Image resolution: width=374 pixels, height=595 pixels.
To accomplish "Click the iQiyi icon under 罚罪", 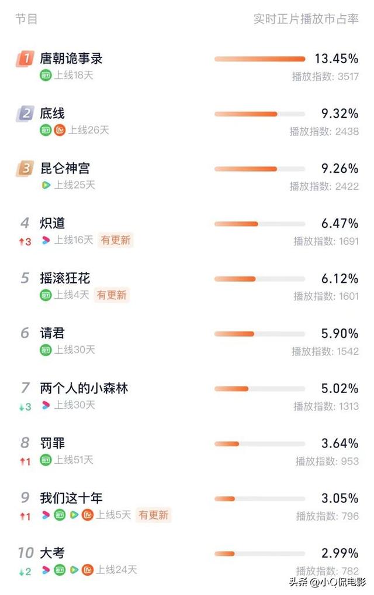I will coord(46,460).
